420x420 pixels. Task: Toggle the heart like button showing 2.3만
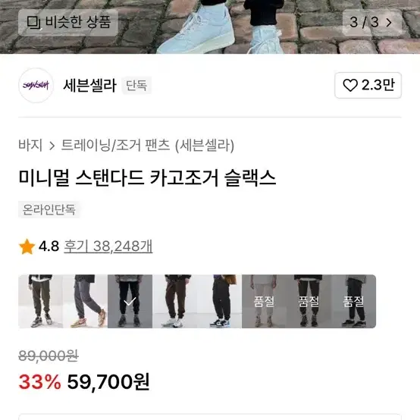click(368, 85)
